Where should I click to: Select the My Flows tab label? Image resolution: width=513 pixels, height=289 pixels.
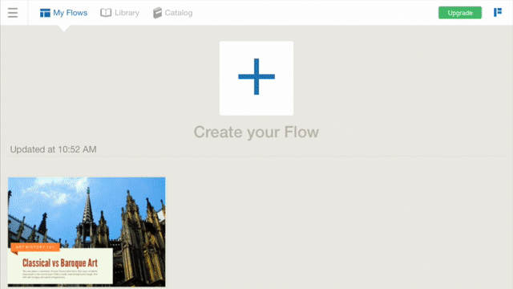[70, 13]
